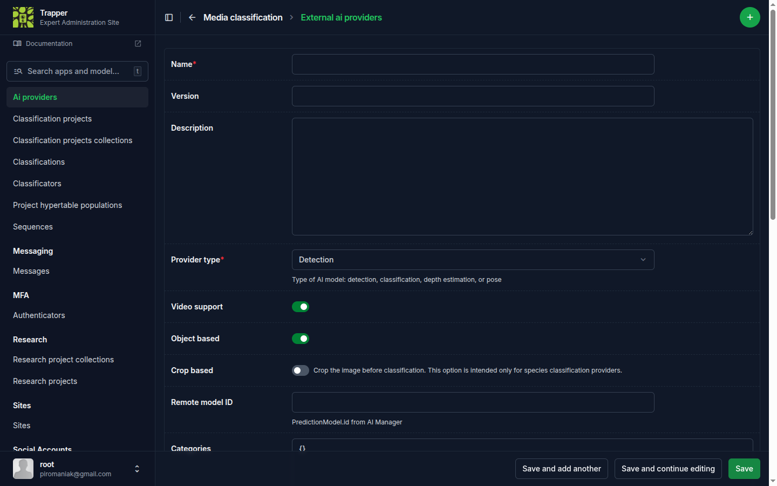Go to Sequences page
The height and width of the screenshot is (486, 777).
point(77,227)
